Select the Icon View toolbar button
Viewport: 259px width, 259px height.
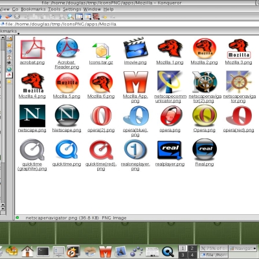[x=79, y=16]
